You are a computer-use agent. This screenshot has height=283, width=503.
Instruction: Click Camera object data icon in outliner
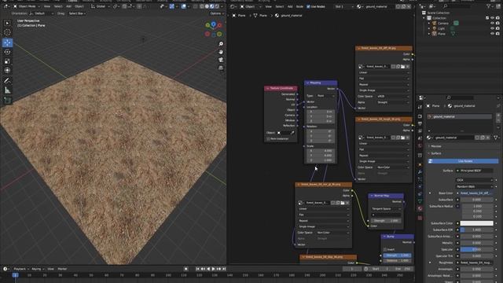coord(456,23)
